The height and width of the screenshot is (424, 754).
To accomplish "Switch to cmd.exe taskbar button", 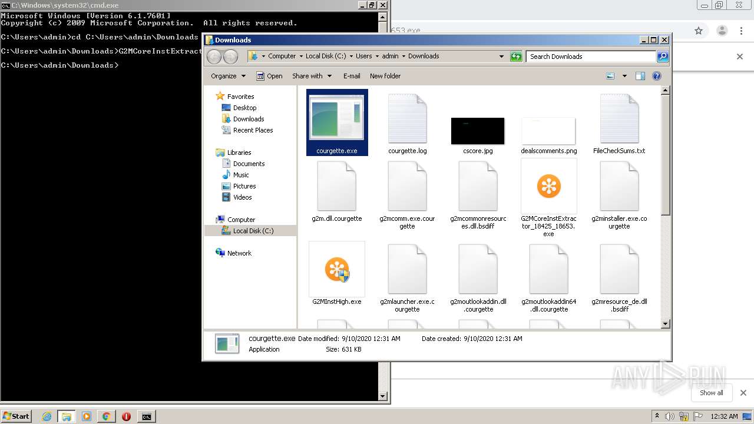I will [146, 416].
